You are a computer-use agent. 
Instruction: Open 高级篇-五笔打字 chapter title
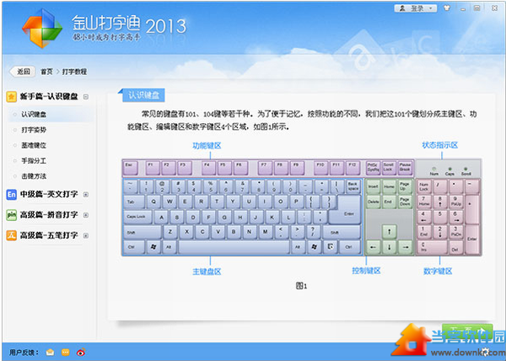coord(49,235)
